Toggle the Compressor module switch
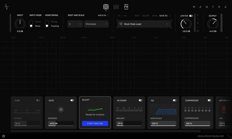Image resolution: width=232 pixels, height=139 pixels. [x=209, y=100]
